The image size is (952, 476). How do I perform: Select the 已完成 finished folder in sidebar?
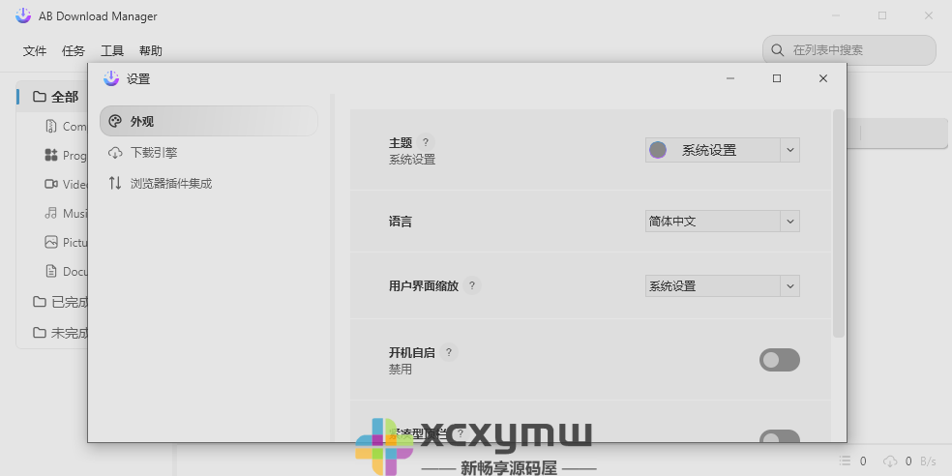pos(60,302)
